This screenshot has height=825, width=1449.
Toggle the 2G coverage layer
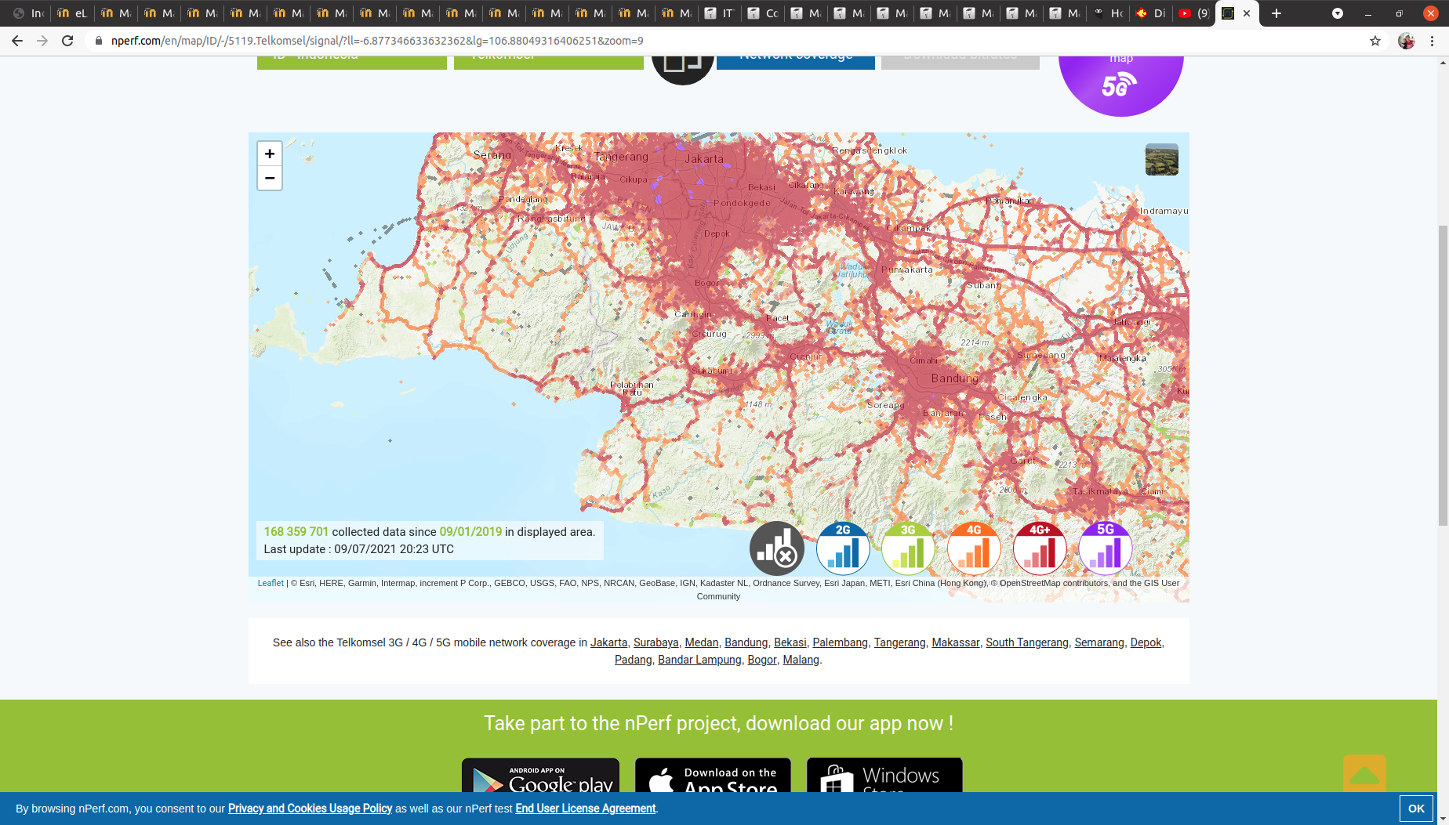coord(843,548)
